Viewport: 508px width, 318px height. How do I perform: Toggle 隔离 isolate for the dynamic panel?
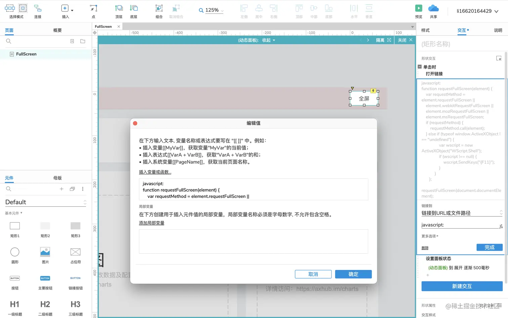tap(383, 40)
